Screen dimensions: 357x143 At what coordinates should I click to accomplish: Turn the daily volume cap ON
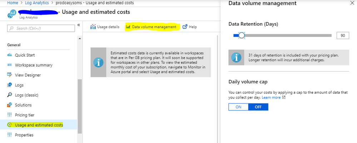point(238,107)
